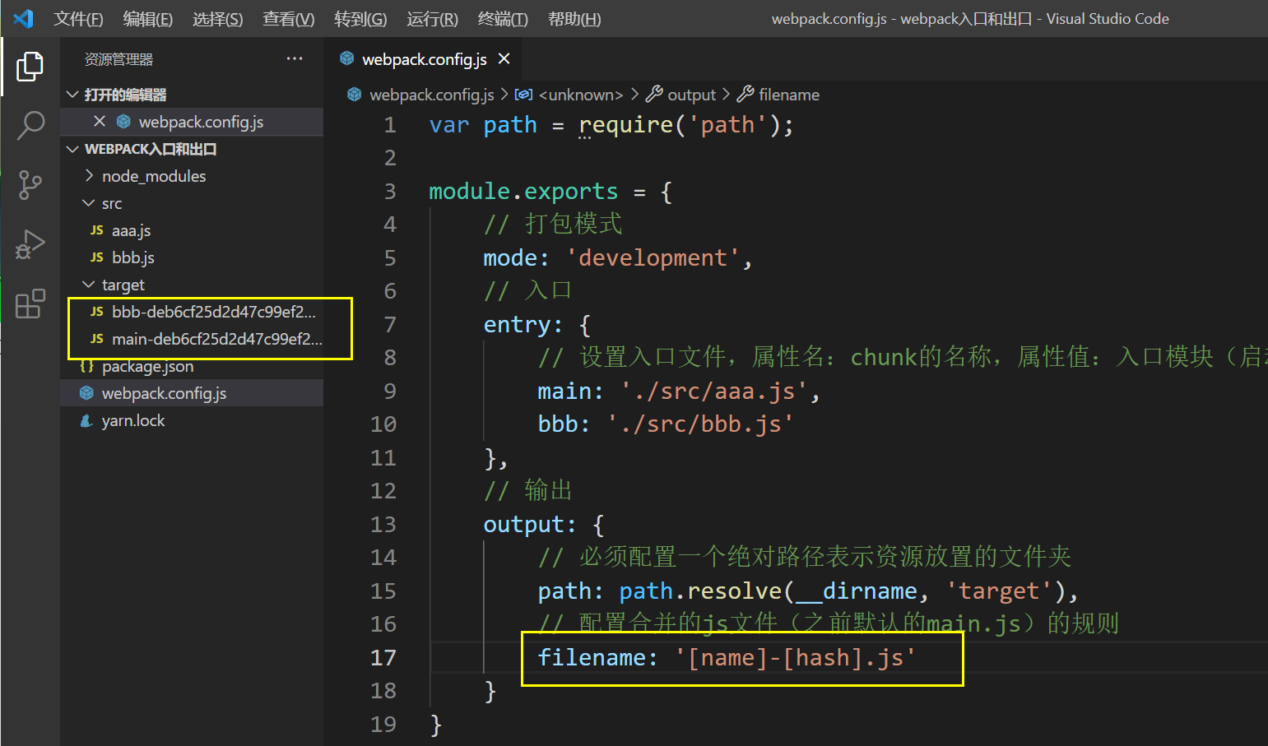Click the braces icon beside package.json
1268x746 pixels.
(x=86, y=366)
